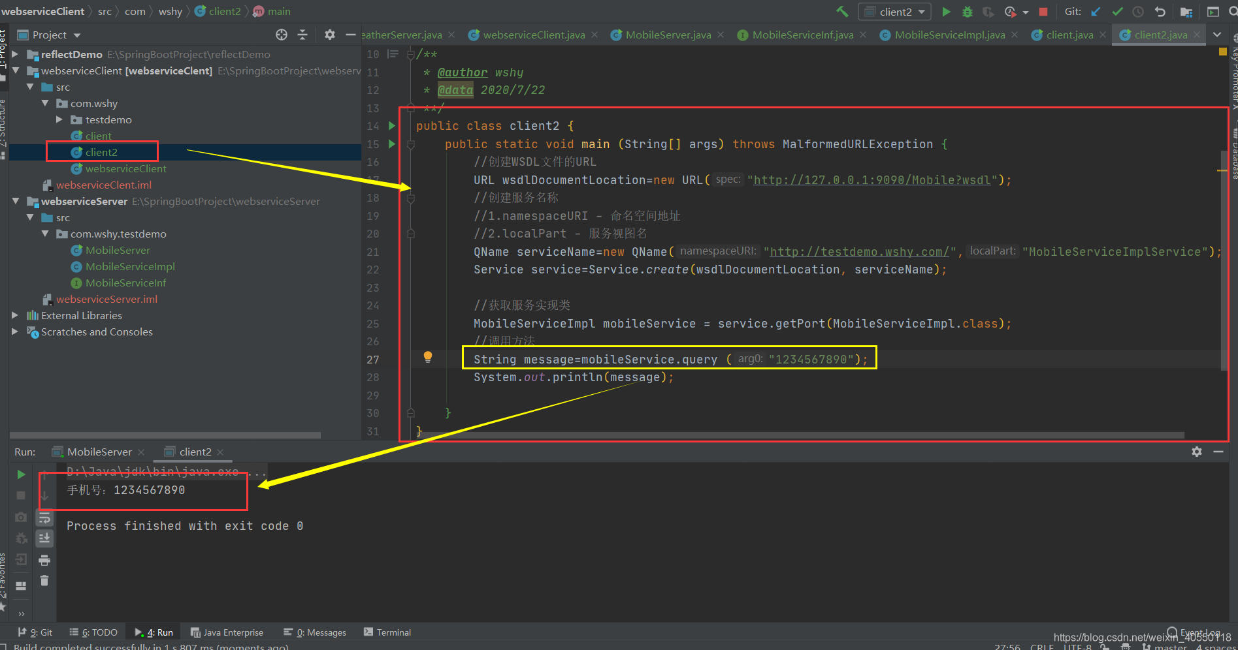The image size is (1238, 650).
Task: Click the Git commit checkmark icon
Action: coord(1117,12)
